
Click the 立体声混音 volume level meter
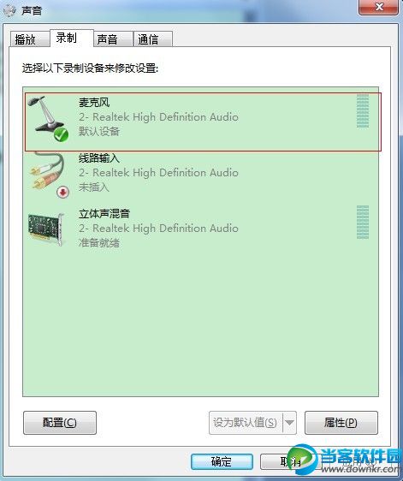[x=363, y=222]
